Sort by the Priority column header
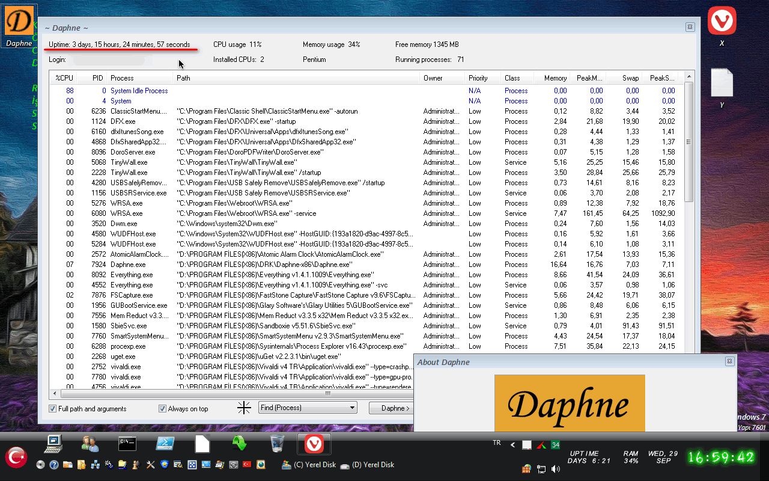The image size is (769, 481). (483, 78)
